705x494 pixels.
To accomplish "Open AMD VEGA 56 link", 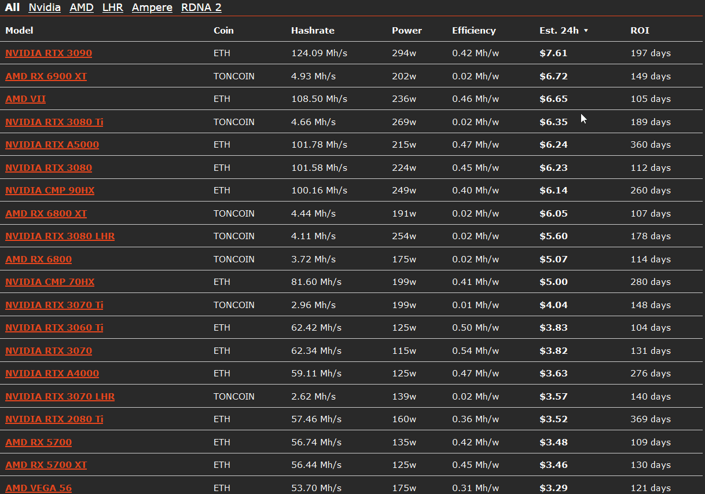I will 39,488.
